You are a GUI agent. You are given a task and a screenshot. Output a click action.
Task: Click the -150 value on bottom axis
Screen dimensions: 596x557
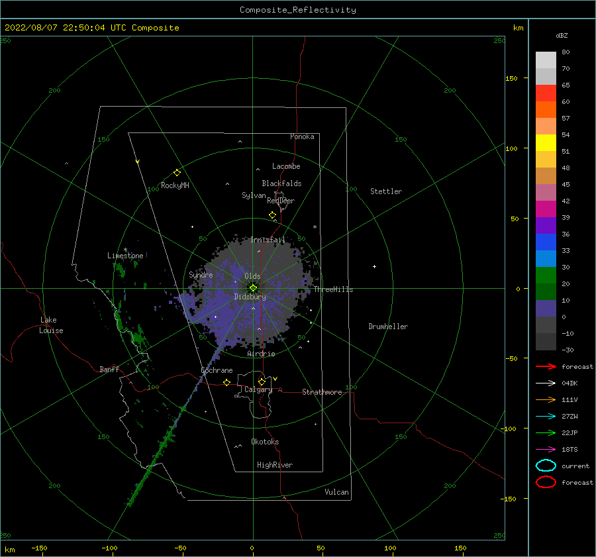point(39,548)
